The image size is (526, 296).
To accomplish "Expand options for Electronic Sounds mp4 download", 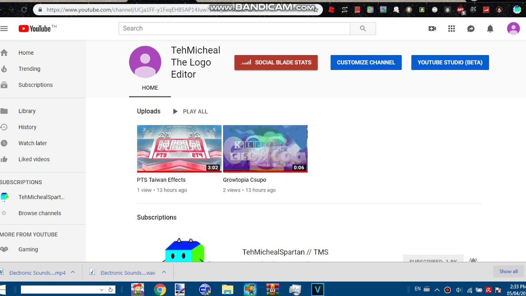I will (x=73, y=272).
